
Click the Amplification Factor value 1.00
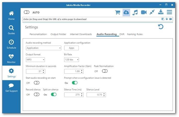tap(77, 71)
